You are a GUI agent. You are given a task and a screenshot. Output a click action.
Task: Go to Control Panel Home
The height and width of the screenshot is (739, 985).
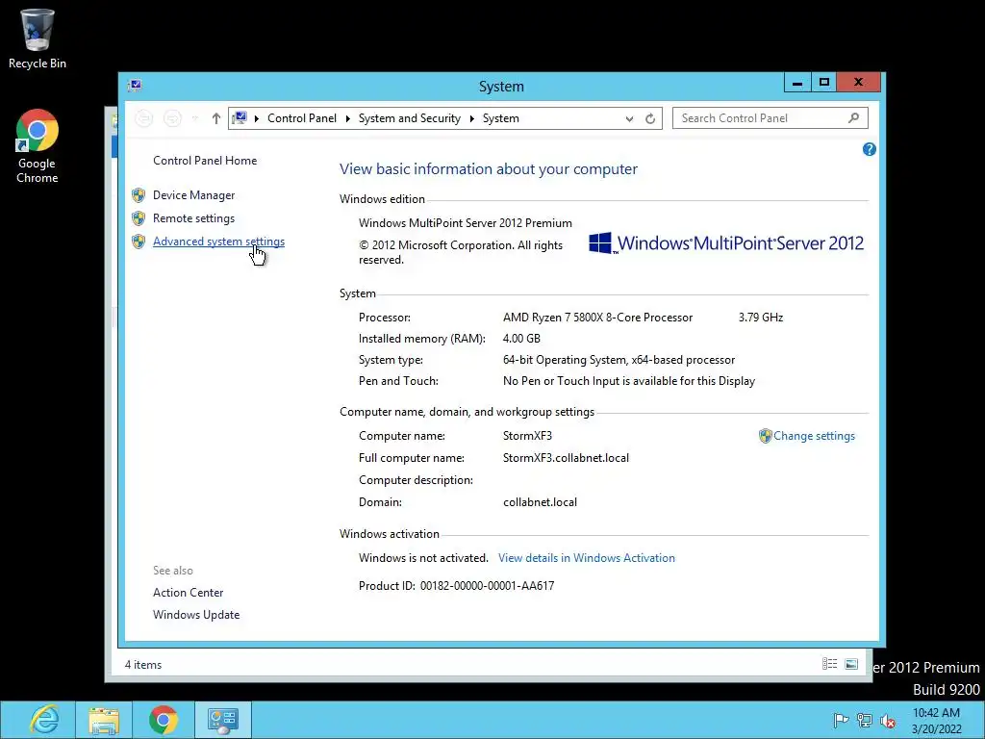click(x=205, y=161)
